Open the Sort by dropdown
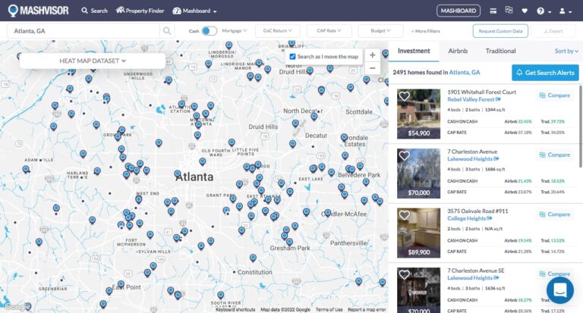 point(563,51)
